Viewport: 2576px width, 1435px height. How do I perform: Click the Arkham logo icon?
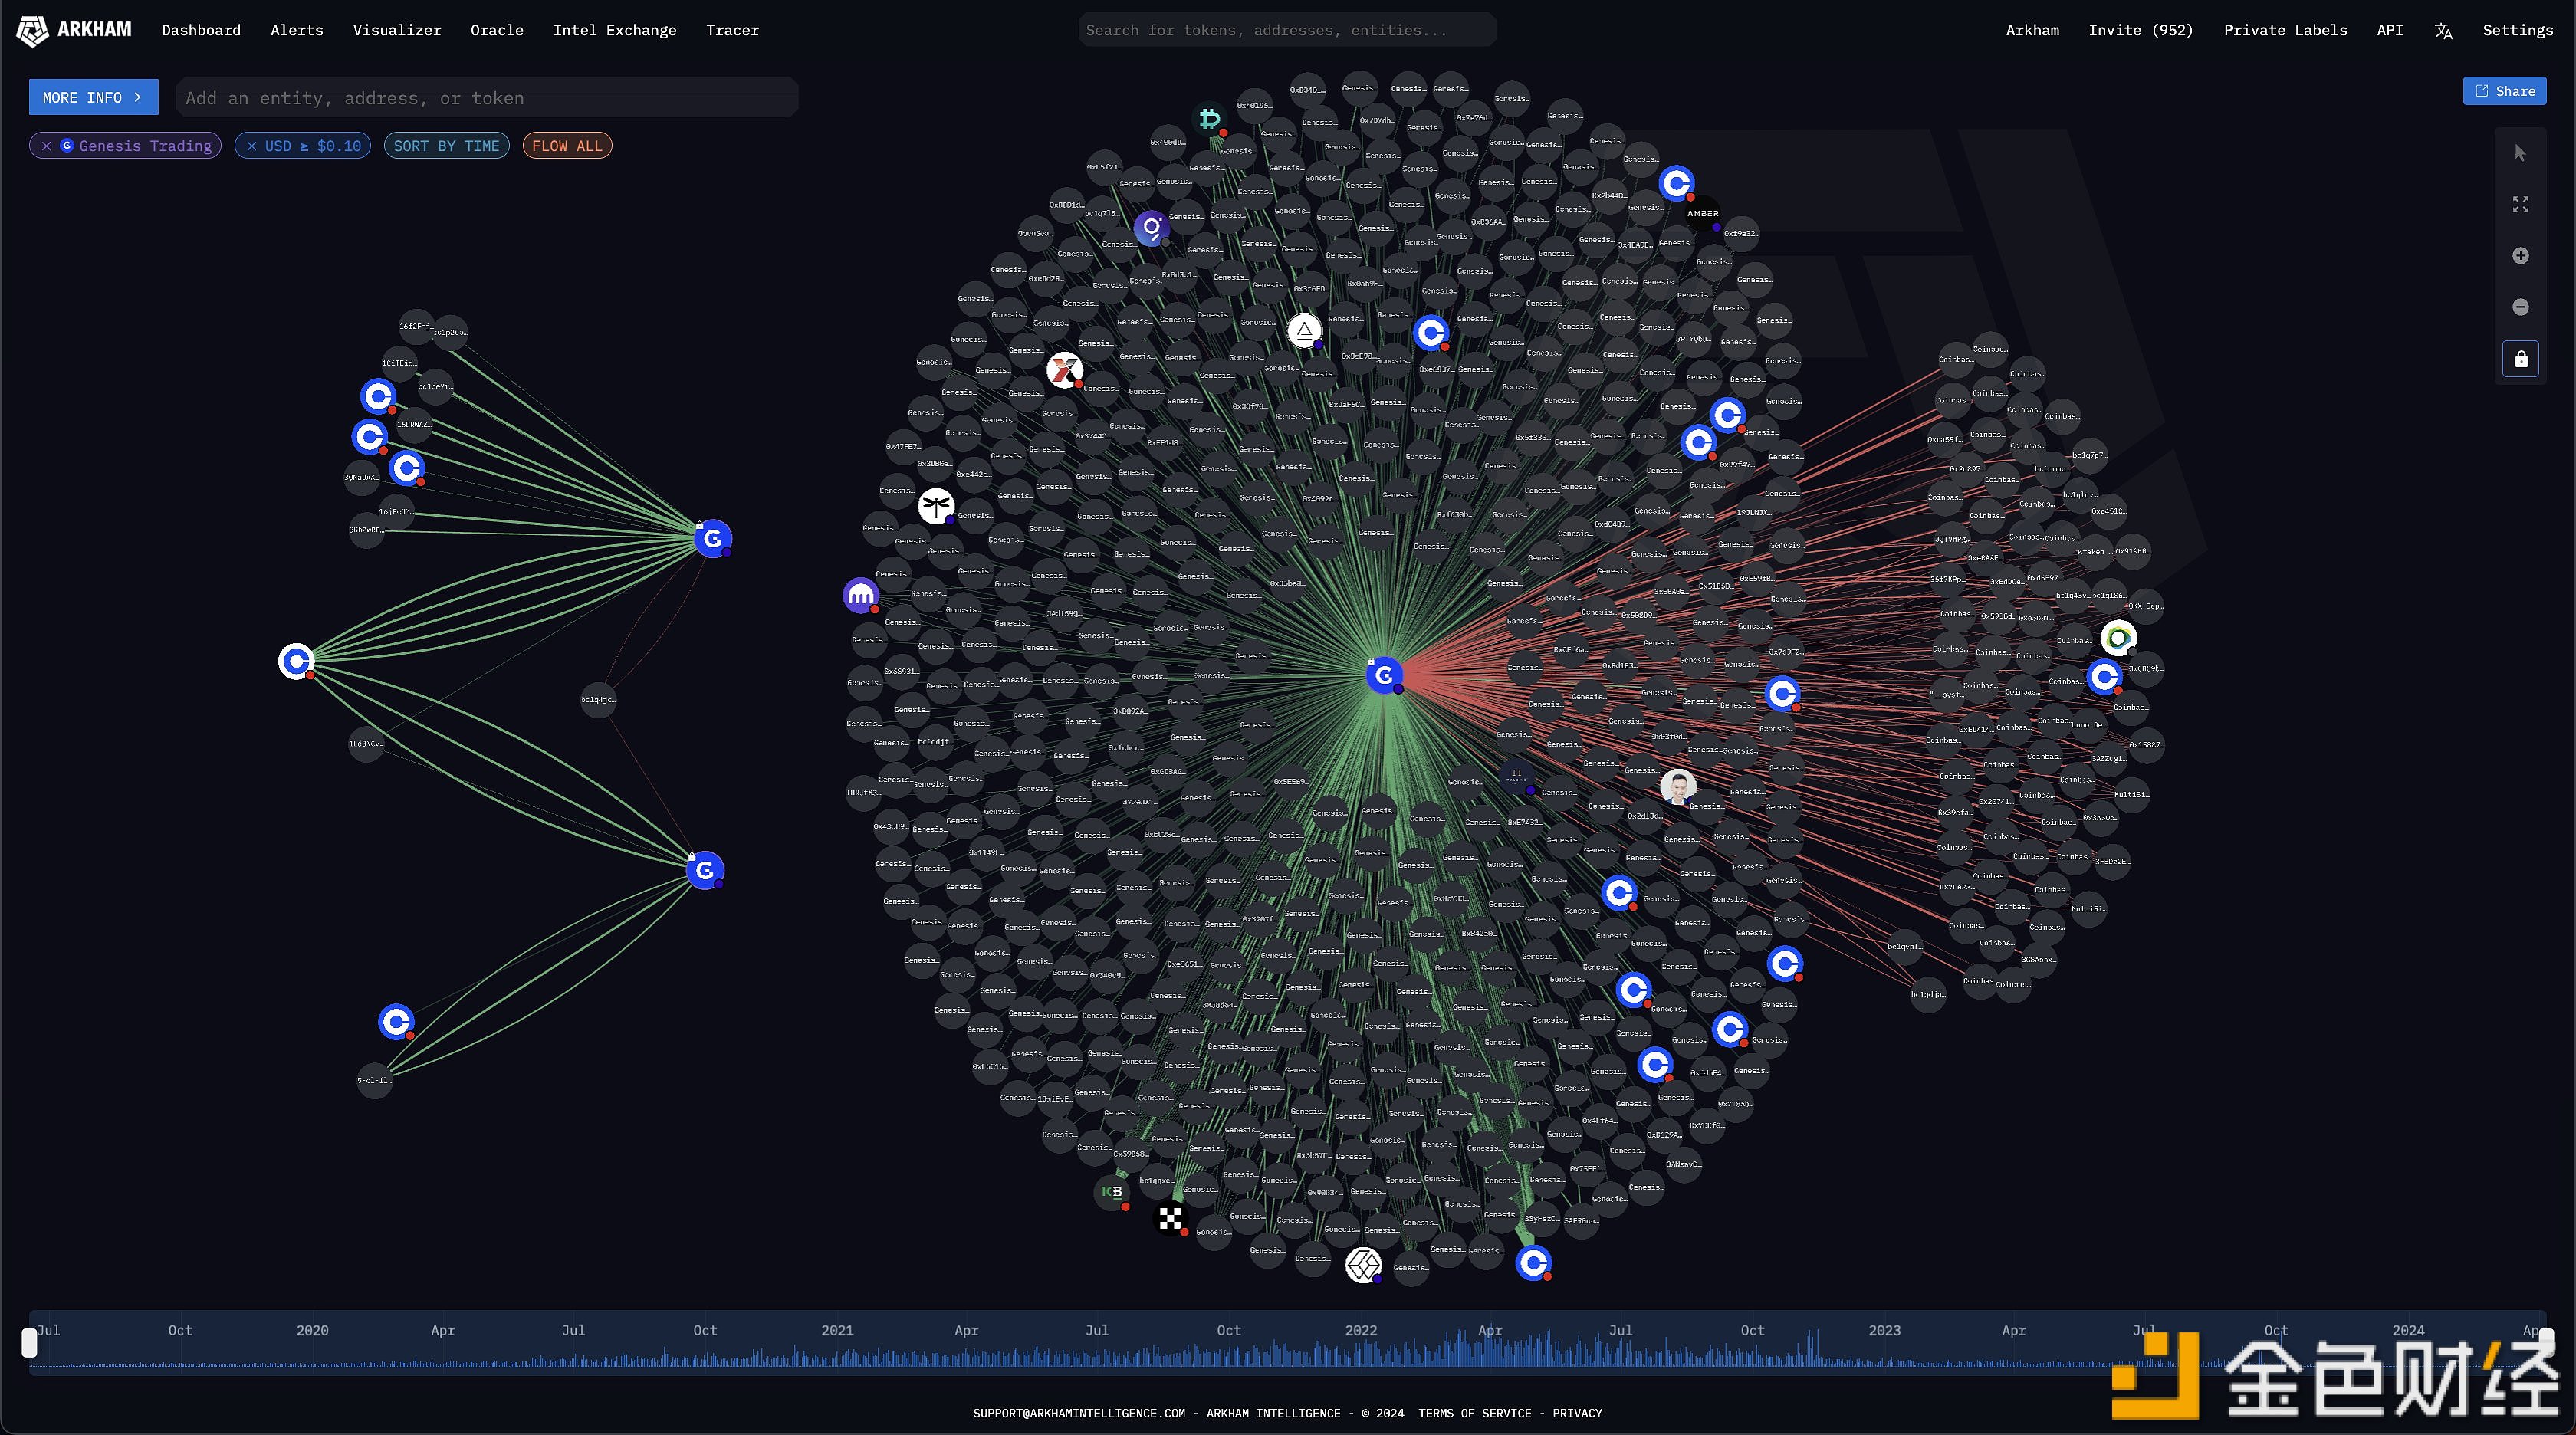point(32,31)
